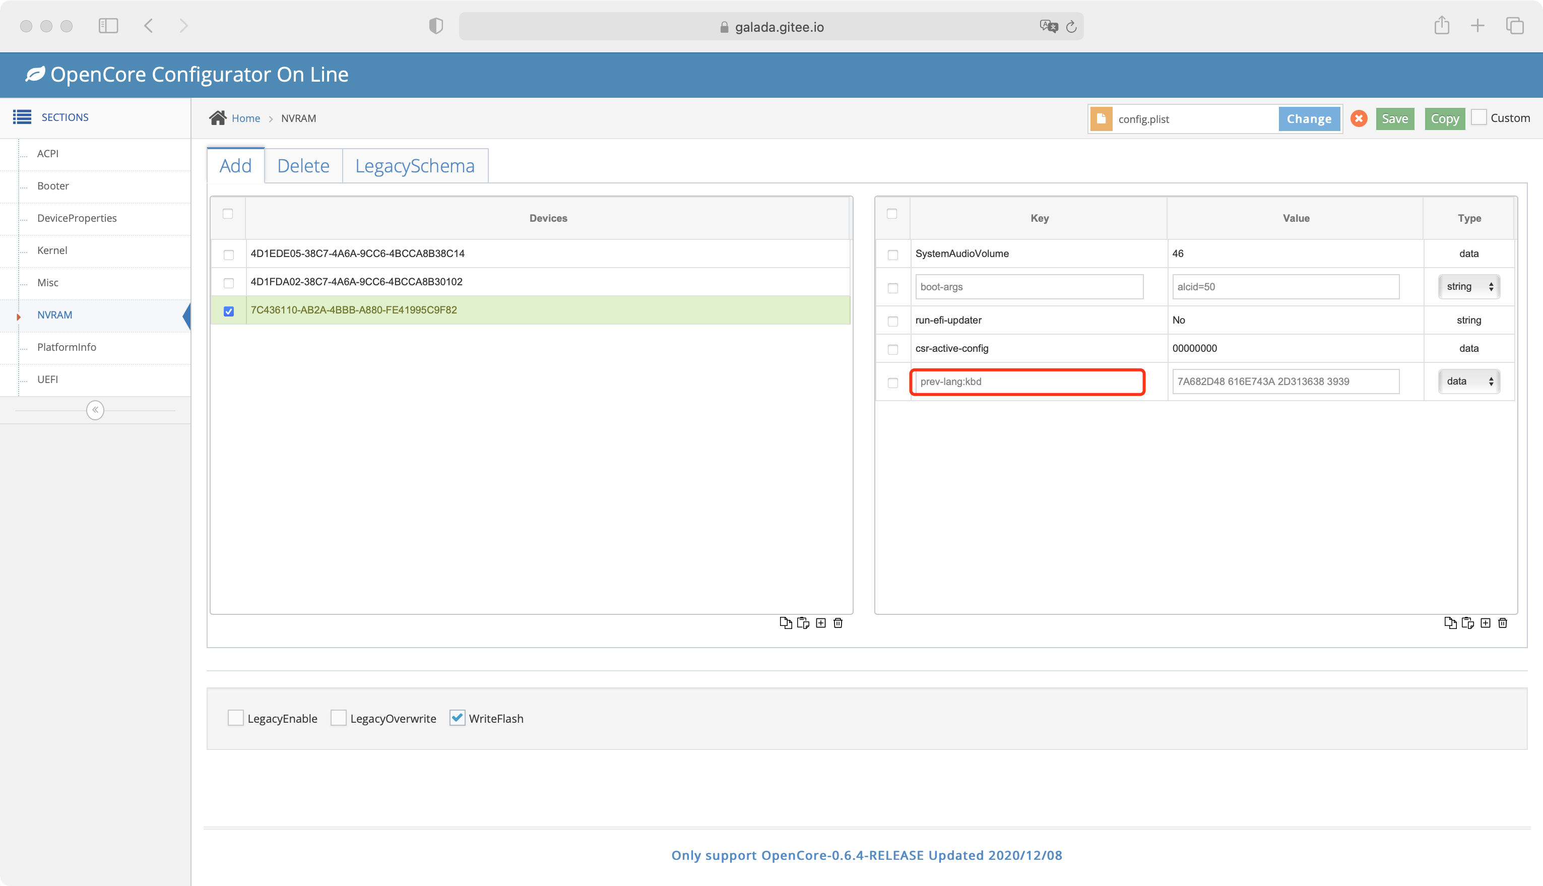Viewport: 1543px width, 886px height.
Task: Go forward with the Safari forward arrow
Action: [x=184, y=26]
